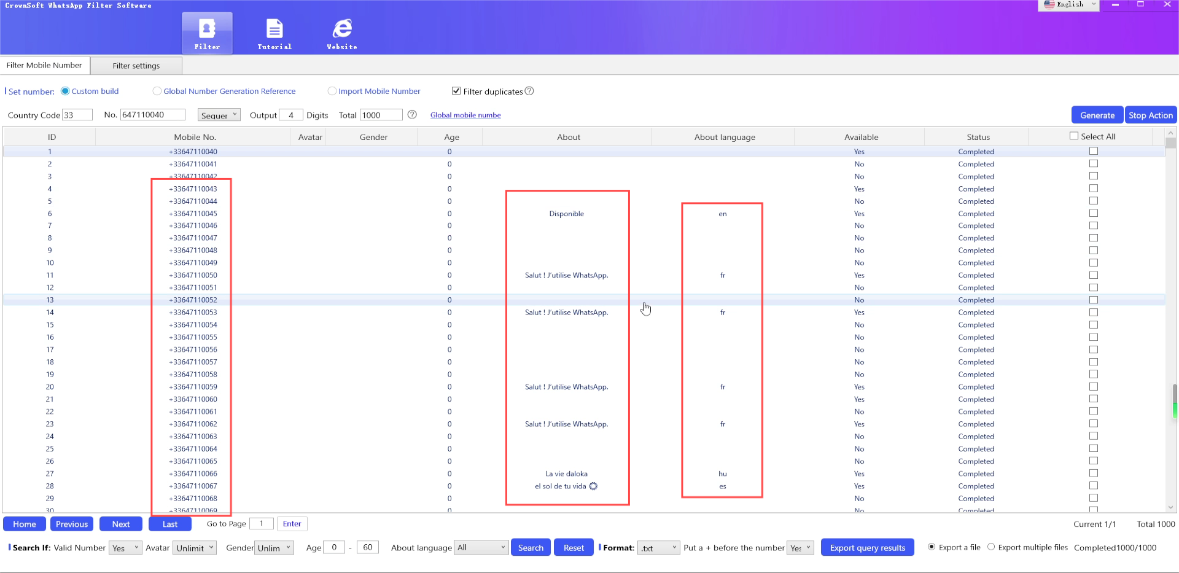Click the Generate button
The width and height of the screenshot is (1179, 573).
tap(1097, 115)
